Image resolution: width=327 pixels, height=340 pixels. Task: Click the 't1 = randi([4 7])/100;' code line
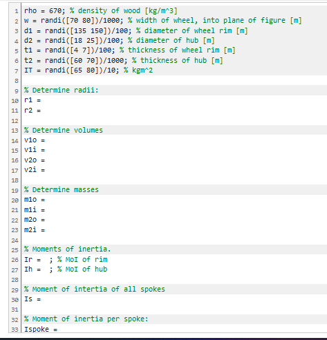(69, 50)
